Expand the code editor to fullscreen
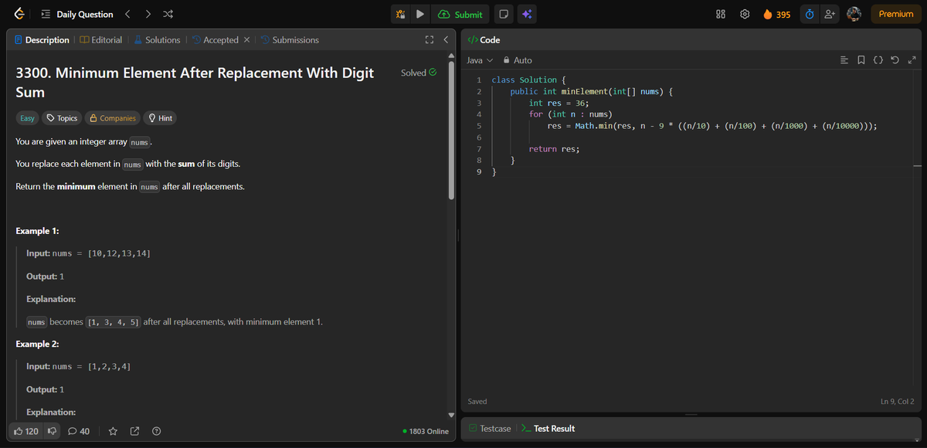This screenshot has height=448, width=927. [912, 60]
